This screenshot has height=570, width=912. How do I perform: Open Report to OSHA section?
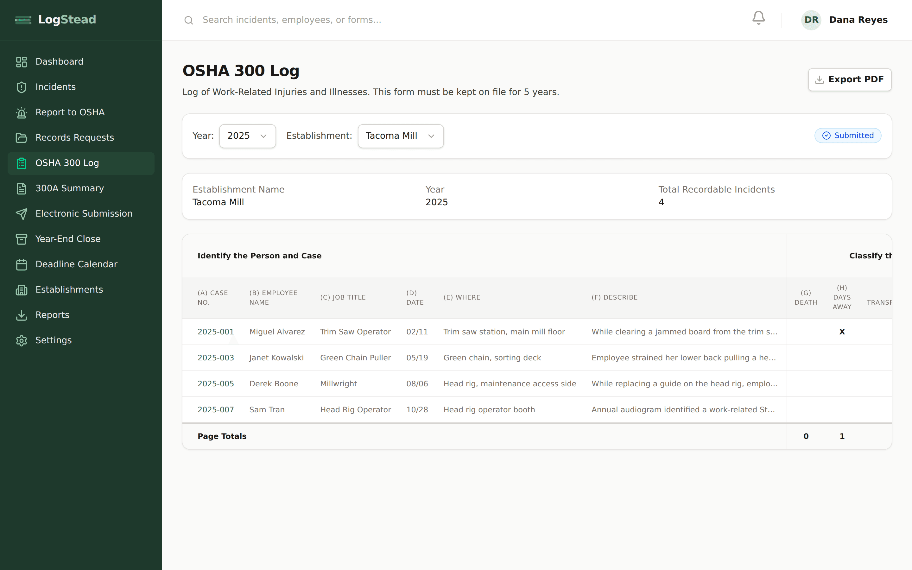pos(81,112)
